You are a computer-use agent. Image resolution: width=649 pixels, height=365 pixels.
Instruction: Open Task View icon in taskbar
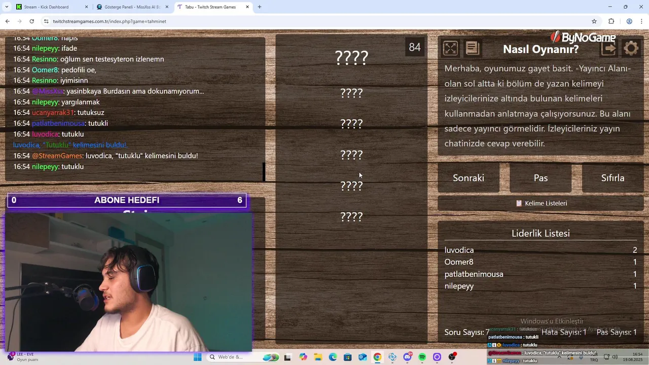click(x=287, y=357)
